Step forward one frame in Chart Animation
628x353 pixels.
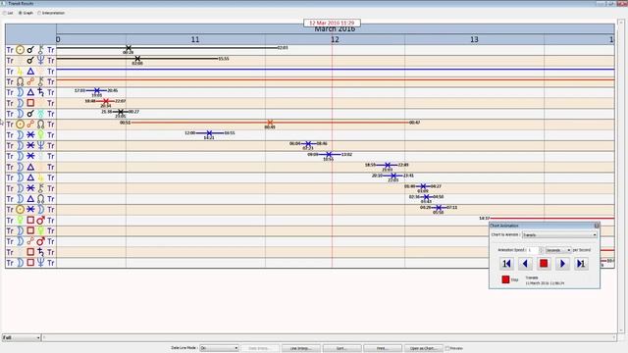click(581, 264)
